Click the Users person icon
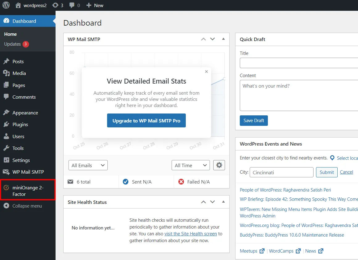 click(x=6, y=136)
